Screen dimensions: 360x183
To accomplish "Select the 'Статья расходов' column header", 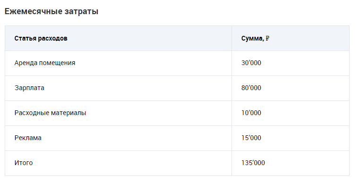I will [x=41, y=38].
